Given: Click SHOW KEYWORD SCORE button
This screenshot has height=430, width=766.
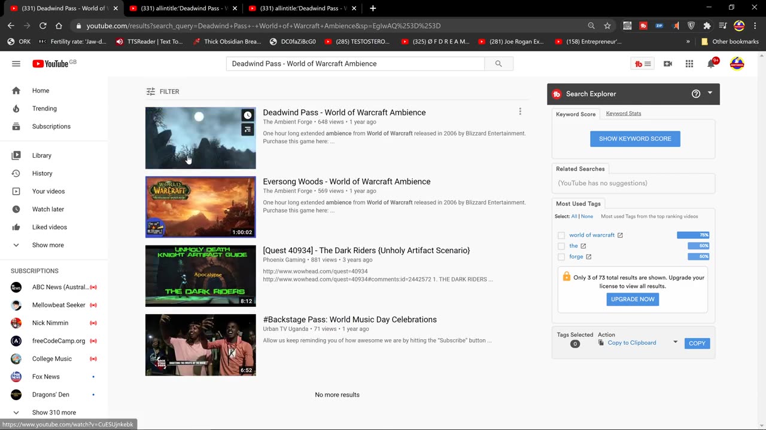Looking at the screenshot, I should click(635, 139).
